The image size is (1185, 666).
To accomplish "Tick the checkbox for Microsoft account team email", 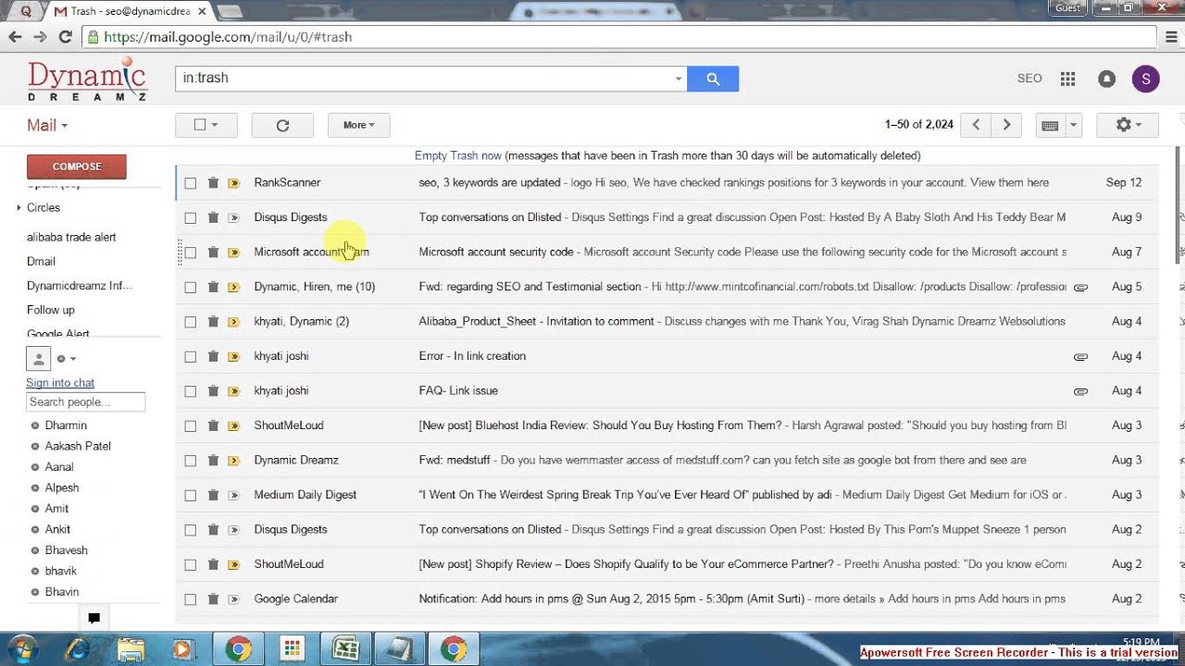I will click(x=190, y=253).
